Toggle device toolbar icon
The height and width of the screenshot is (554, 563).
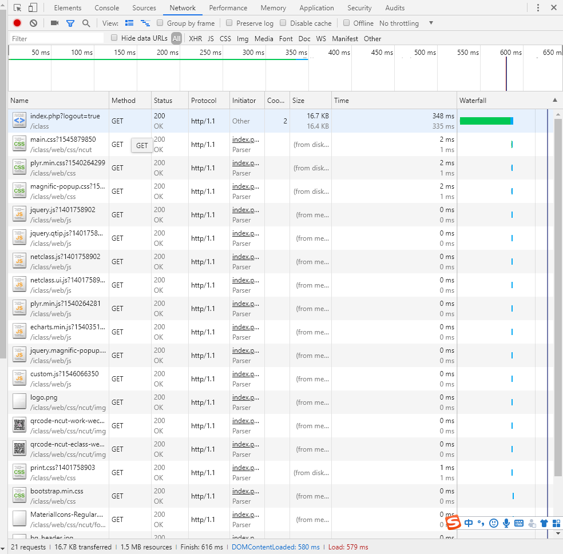tap(33, 8)
